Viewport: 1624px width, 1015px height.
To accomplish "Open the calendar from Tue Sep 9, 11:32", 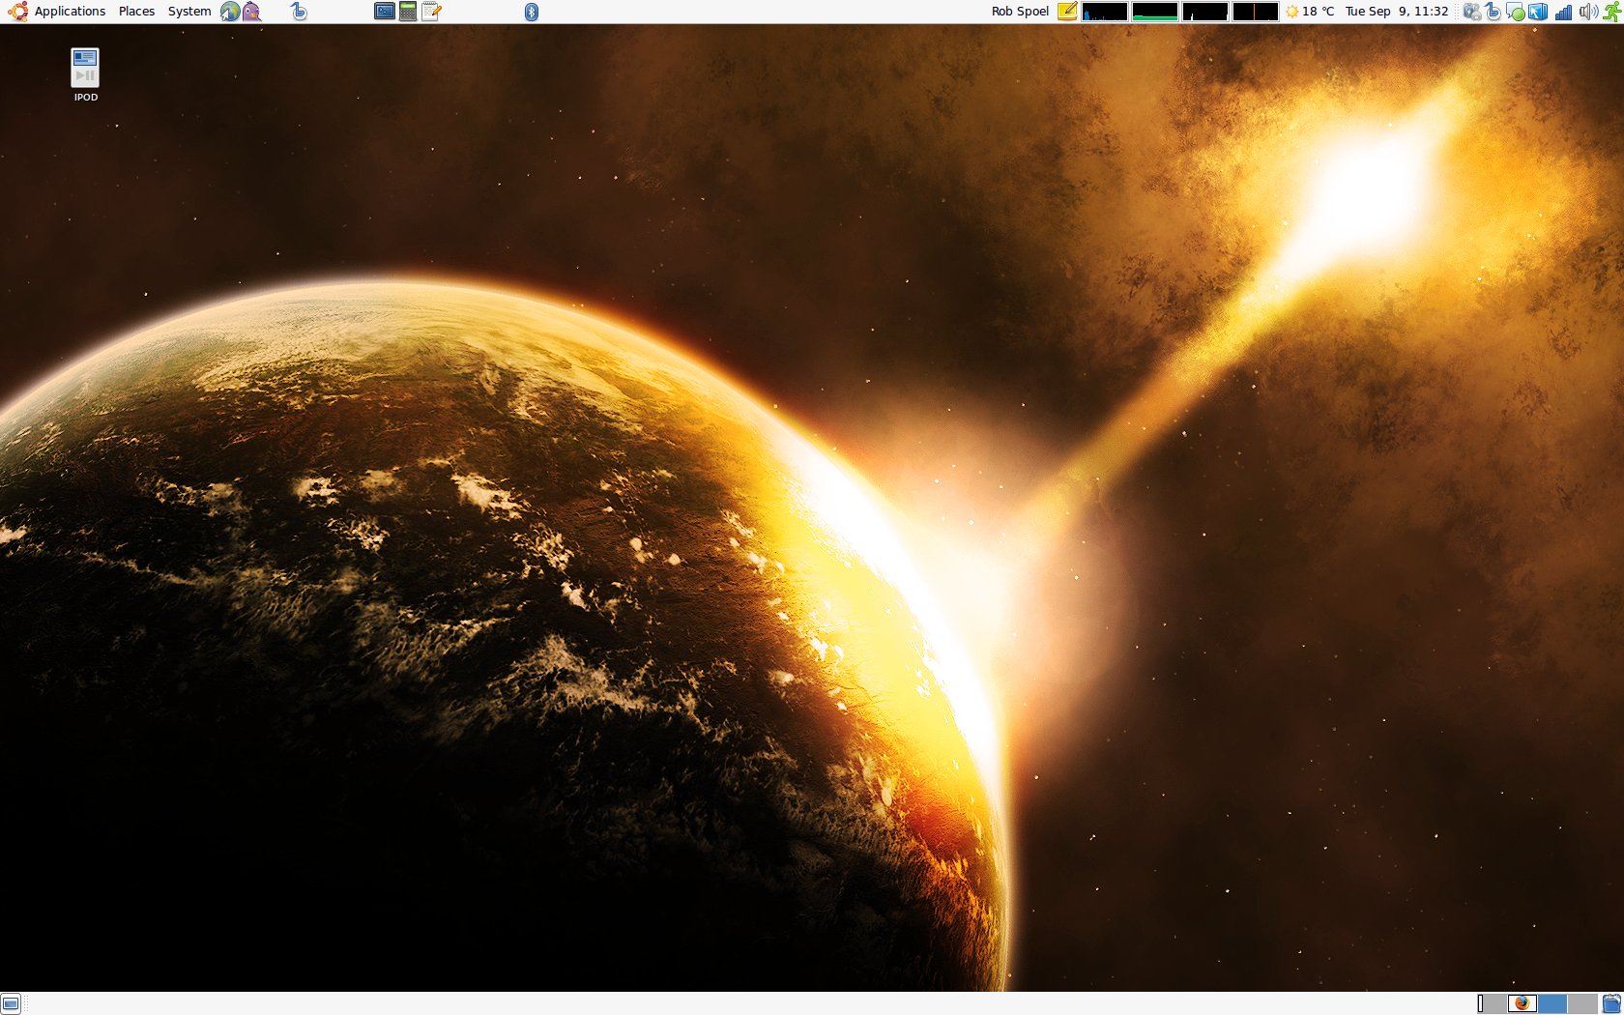I will 1397,12.
